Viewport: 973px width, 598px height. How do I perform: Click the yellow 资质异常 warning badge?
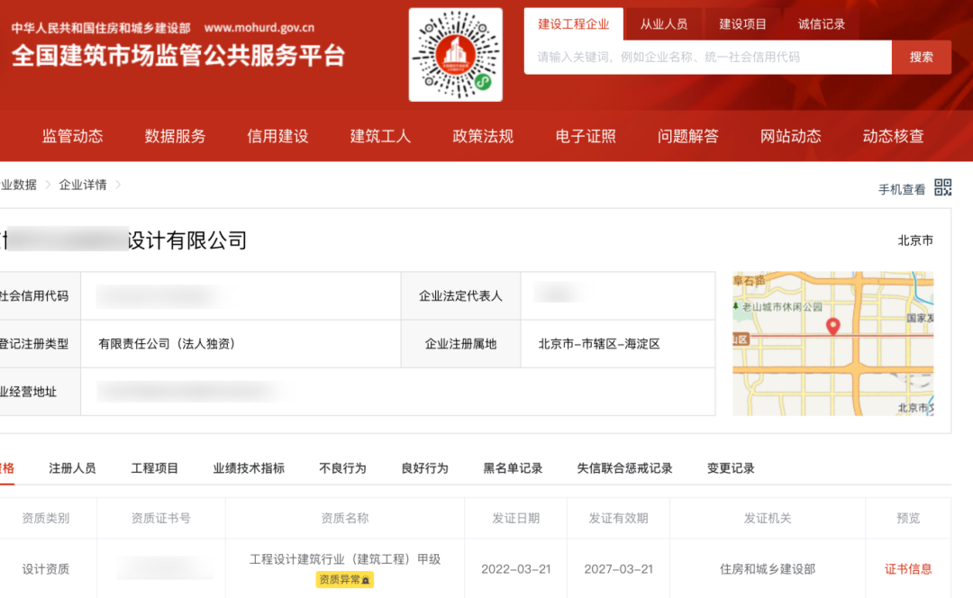(x=344, y=579)
